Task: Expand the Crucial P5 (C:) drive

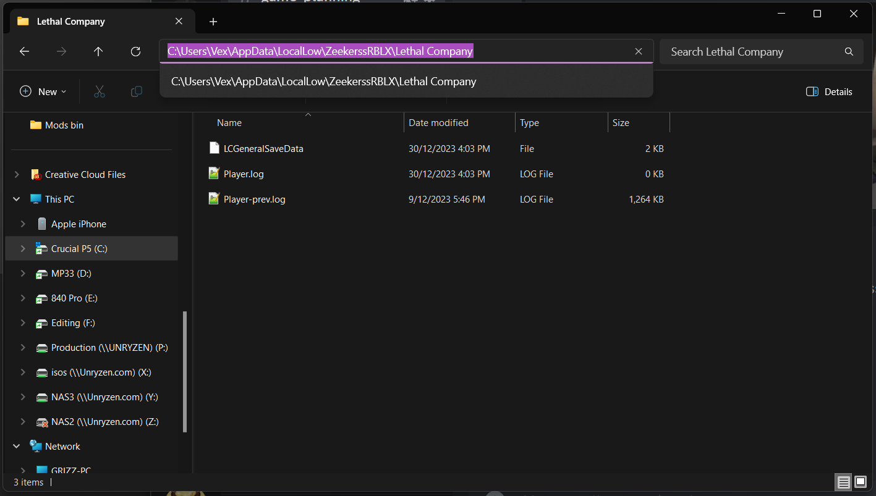Action: click(23, 249)
